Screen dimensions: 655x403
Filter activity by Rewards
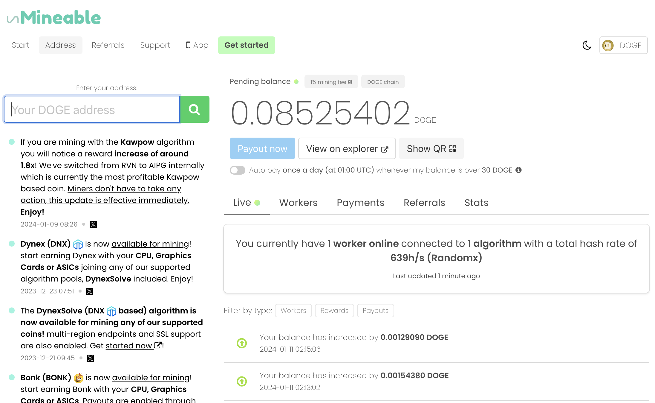coord(334,311)
